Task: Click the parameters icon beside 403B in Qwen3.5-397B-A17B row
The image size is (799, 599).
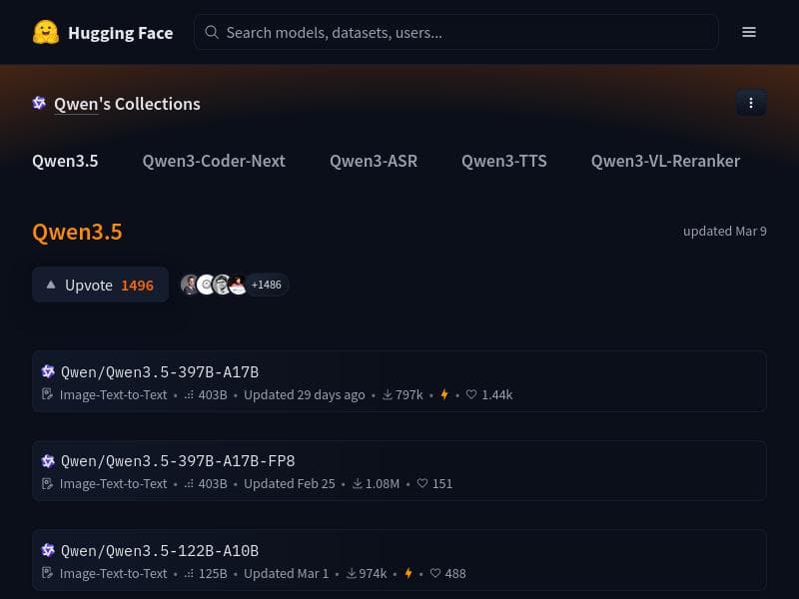Action: (x=189, y=394)
